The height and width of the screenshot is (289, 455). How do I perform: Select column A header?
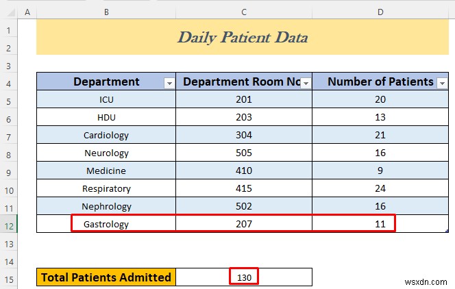[27, 13]
